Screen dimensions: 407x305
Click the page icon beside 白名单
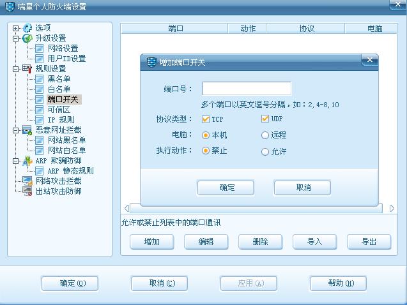pyautogui.click(x=39, y=89)
